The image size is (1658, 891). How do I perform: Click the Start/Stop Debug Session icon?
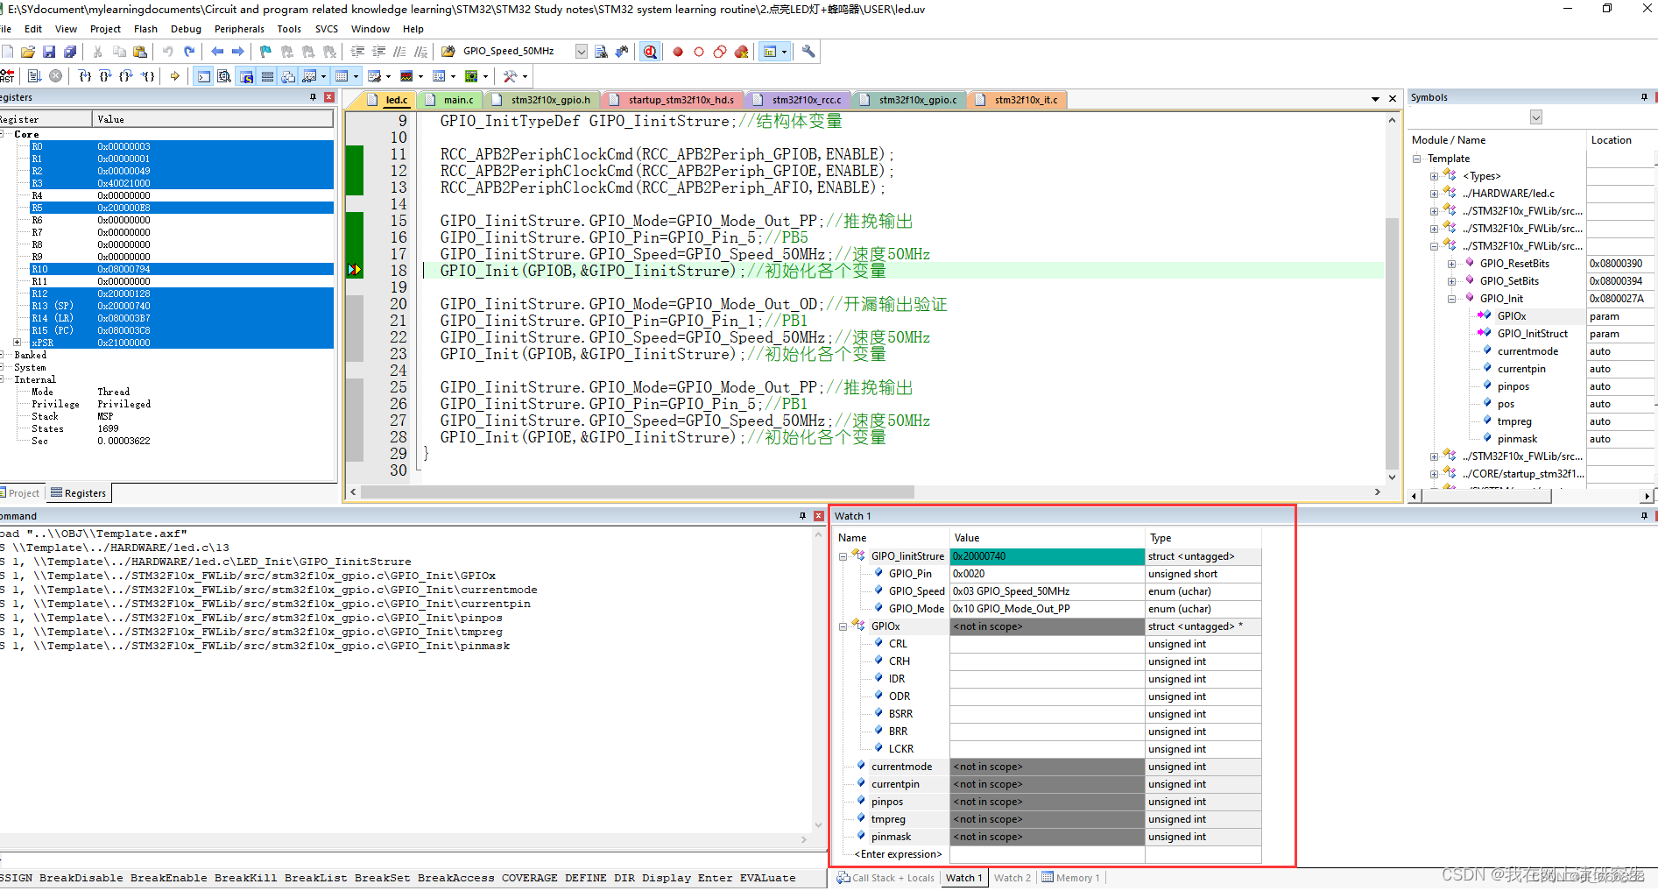point(650,52)
